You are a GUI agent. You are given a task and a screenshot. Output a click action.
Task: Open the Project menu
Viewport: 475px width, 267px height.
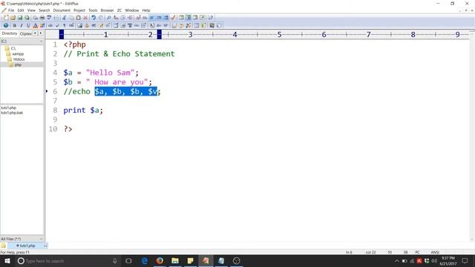(79, 10)
